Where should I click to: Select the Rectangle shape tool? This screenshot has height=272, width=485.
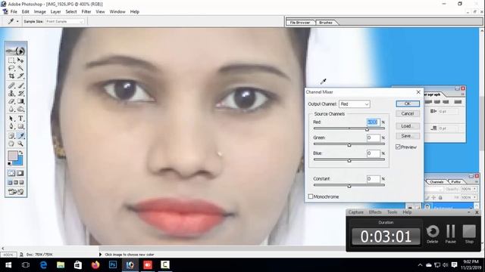pyautogui.click(x=20, y=126)
